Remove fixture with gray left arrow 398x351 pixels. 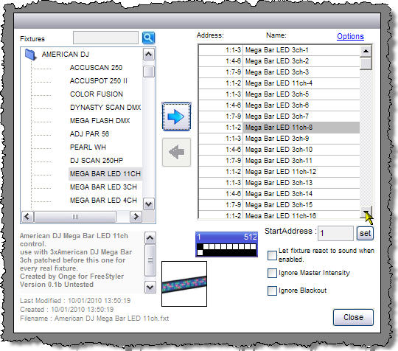pos(176,152)
